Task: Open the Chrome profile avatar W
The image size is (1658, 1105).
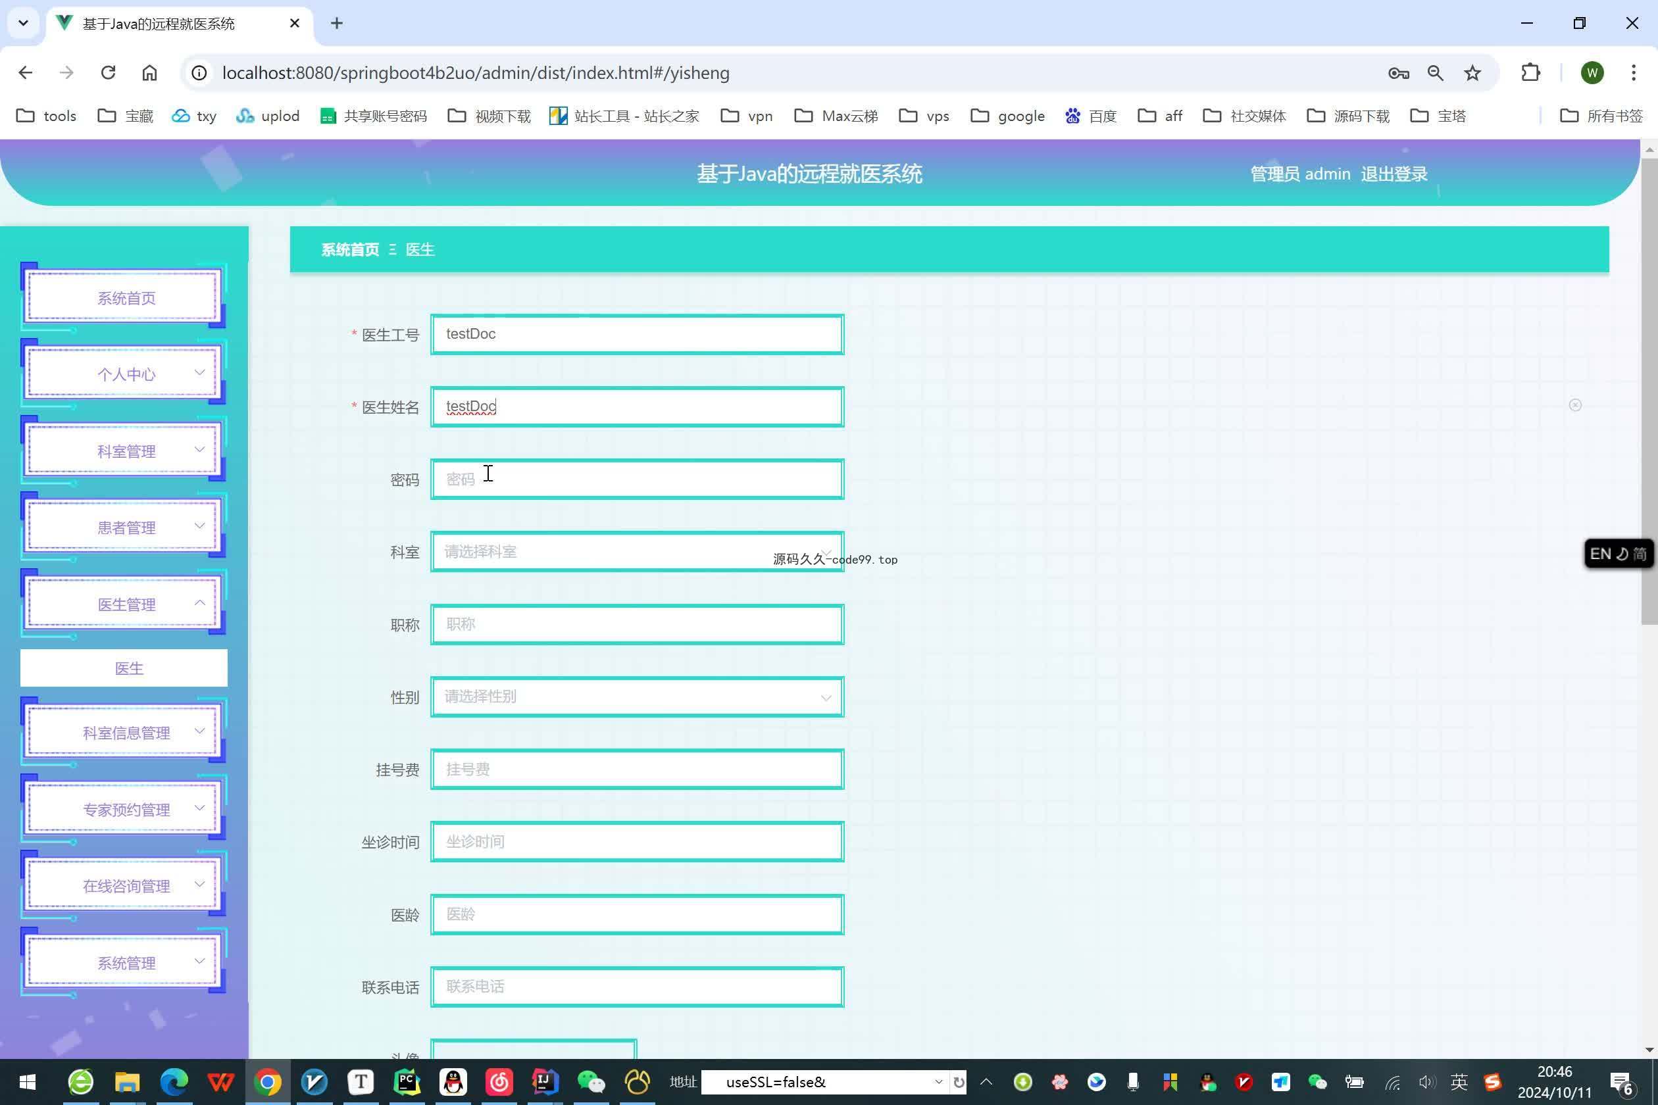Action: pos(1592,72)
